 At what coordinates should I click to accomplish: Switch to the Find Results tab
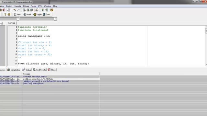point(39,70)
